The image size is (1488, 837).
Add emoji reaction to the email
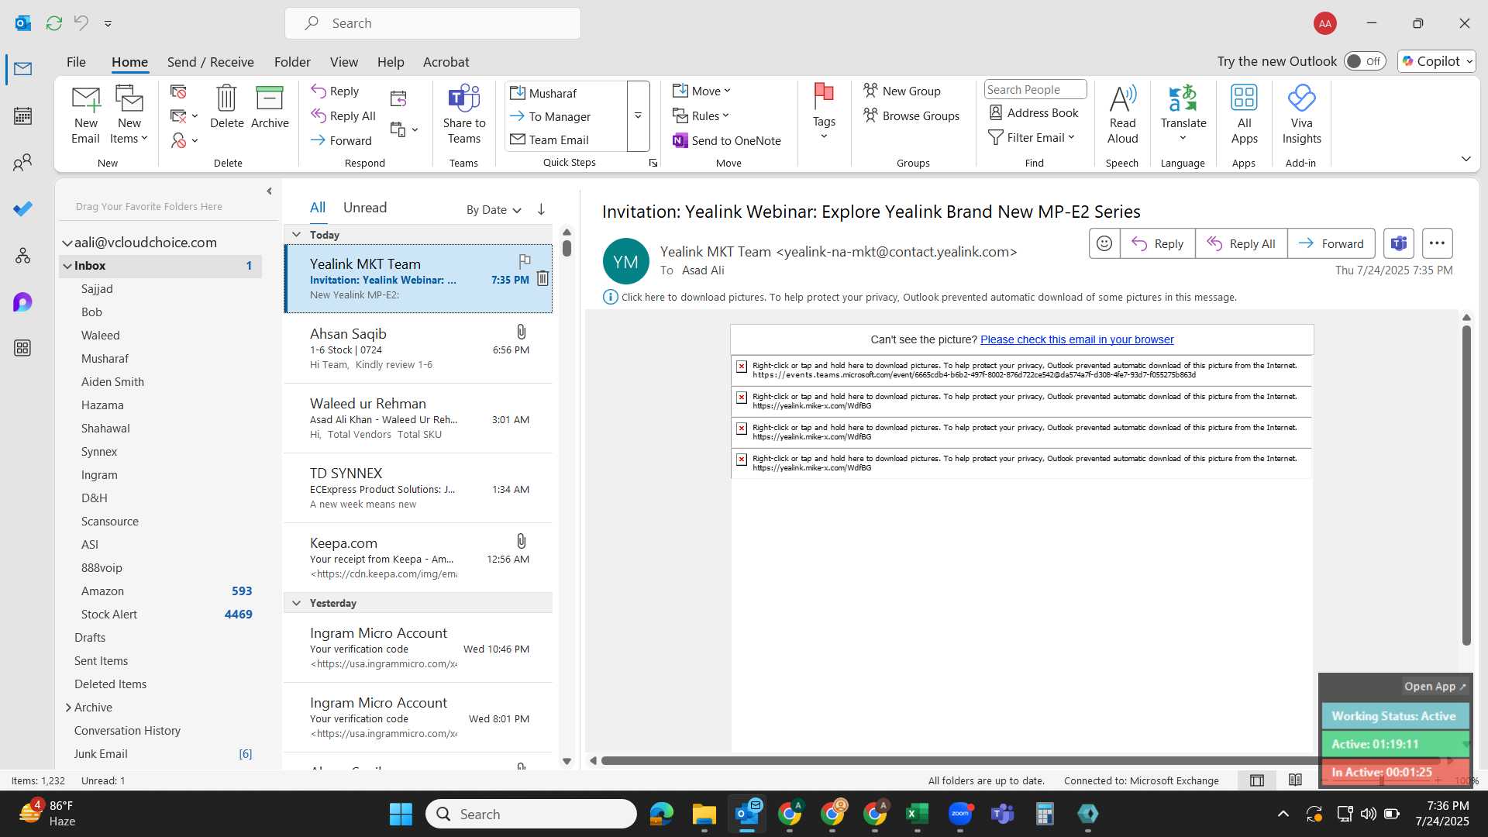(x=1104, y=243)
